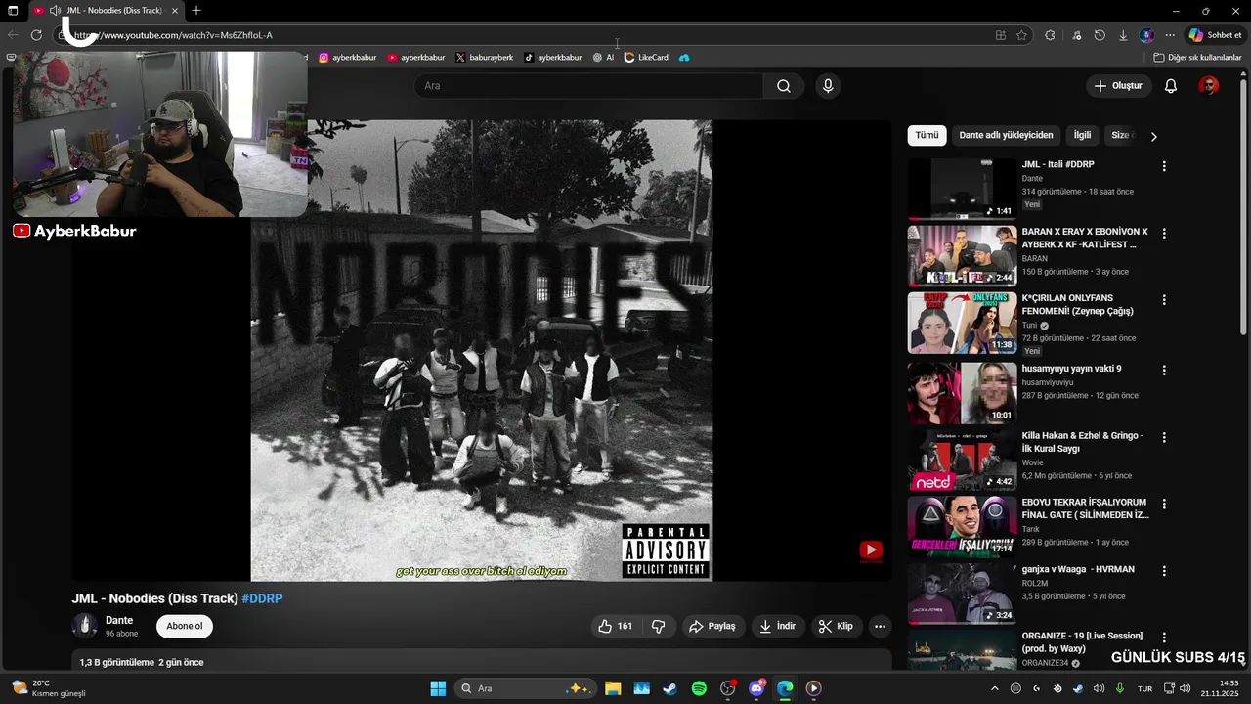Open the split screen icon in address bar
Viewport: 1251px width, 704px height.
(1000, 35)
